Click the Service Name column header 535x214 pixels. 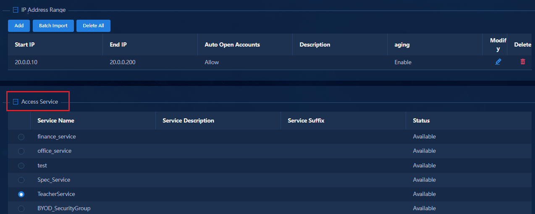coord(56,120)
